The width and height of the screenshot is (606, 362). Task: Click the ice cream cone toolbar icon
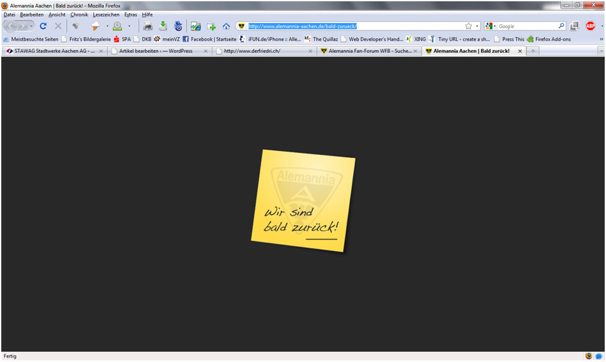tap(95, 26)
